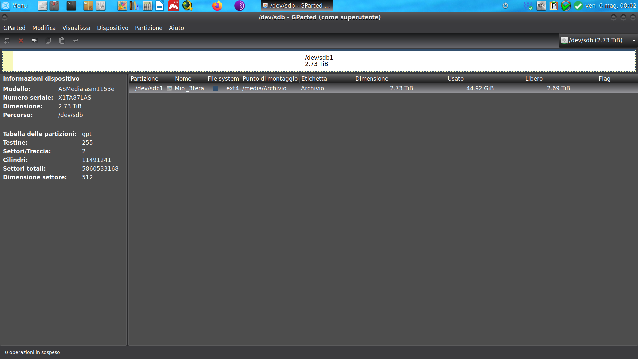The image size is (638, 359).
Task: Open the globe with arrow application icon
Action: 187,6
